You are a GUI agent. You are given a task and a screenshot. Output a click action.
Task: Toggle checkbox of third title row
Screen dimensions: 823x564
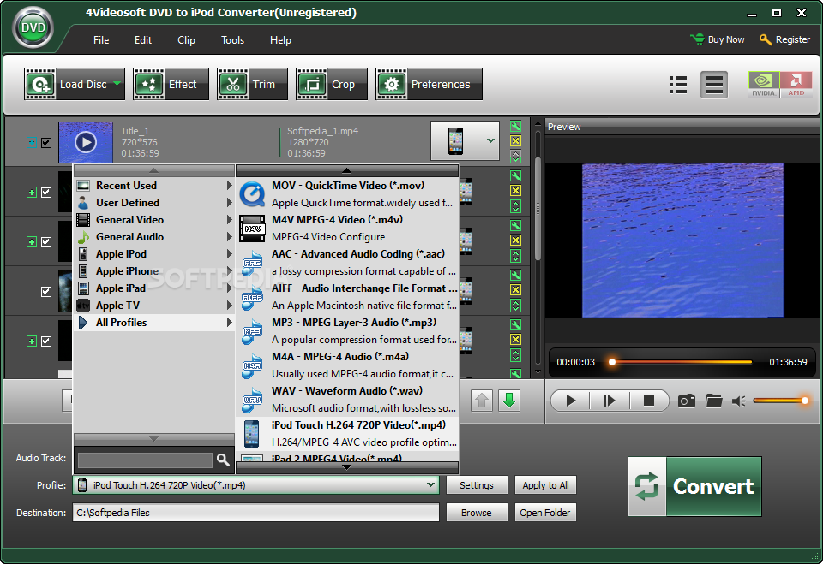coord(46,241)
